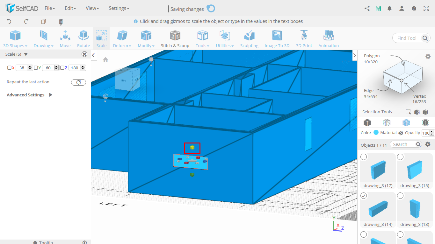Open the 3D Print tool
Screen dimensions: 435x244
304,38
